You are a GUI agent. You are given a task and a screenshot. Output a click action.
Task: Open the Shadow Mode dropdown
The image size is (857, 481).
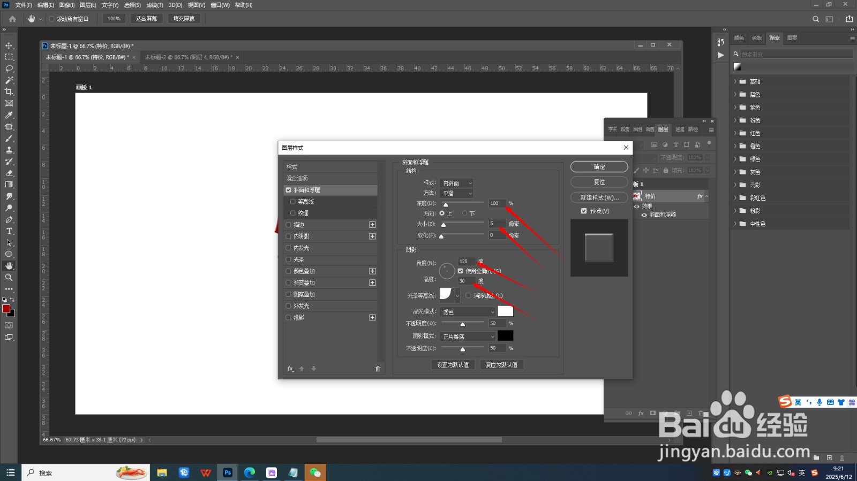pyautogui.click(x=468, y=336)
